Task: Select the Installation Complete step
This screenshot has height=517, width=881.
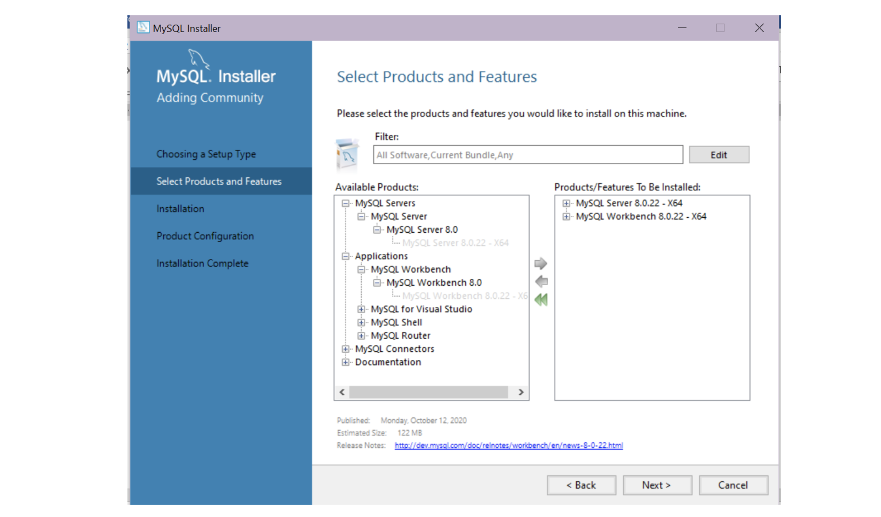Action: (x=203, y=263)
